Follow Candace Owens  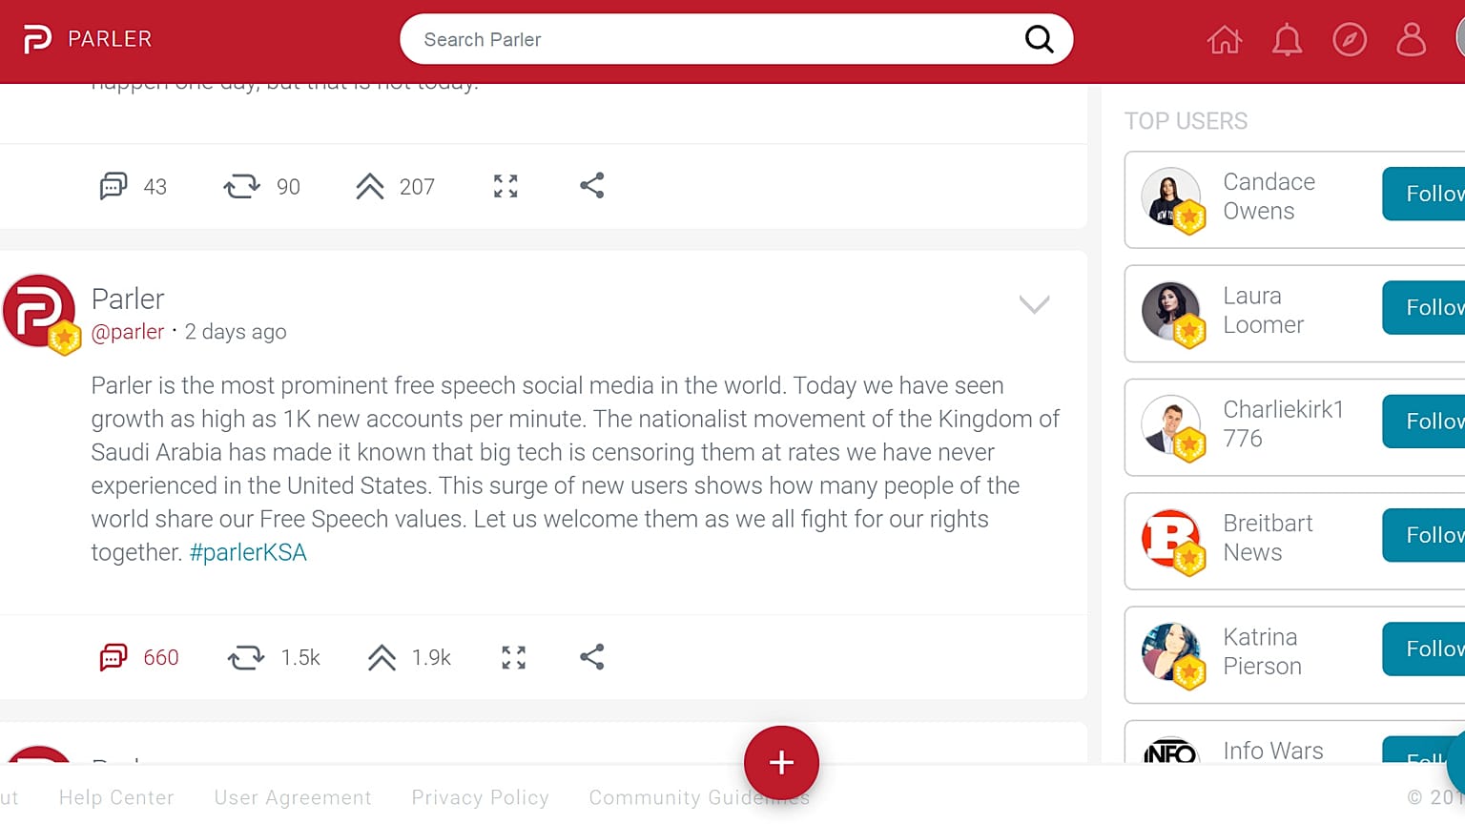tap(1423, 194)
